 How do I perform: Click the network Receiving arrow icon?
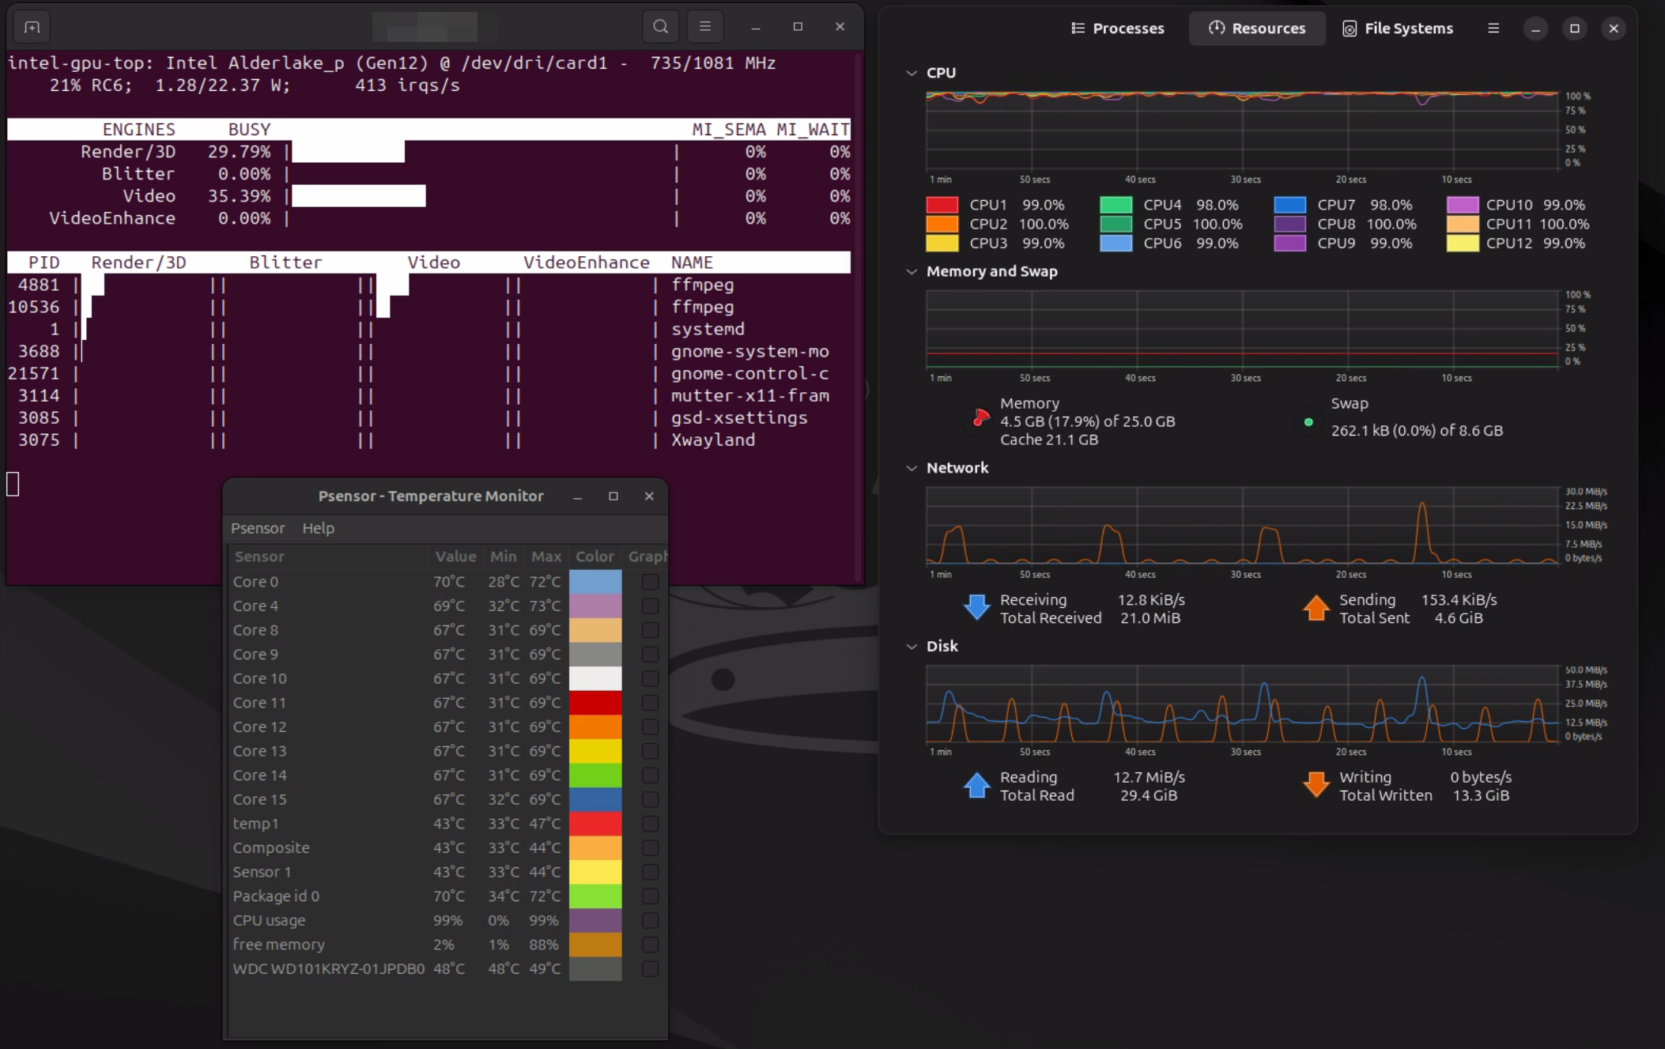(x=976, y=607)
